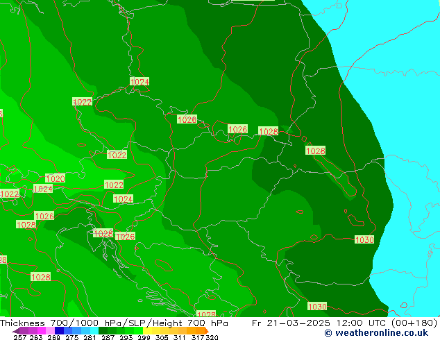Click the 257 legend value
The height and width of the screenshot is (340, 440).
[x=20, y=337]
